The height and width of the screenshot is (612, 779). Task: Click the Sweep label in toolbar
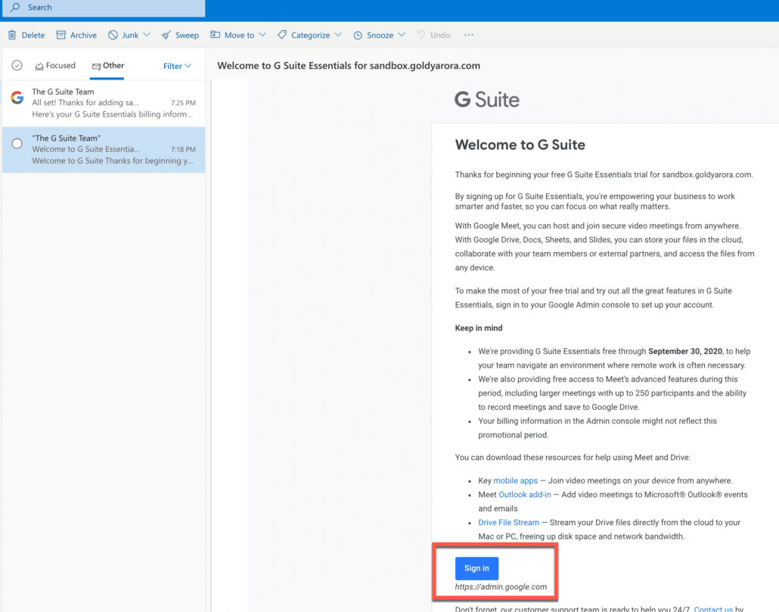tap(187, 36)
